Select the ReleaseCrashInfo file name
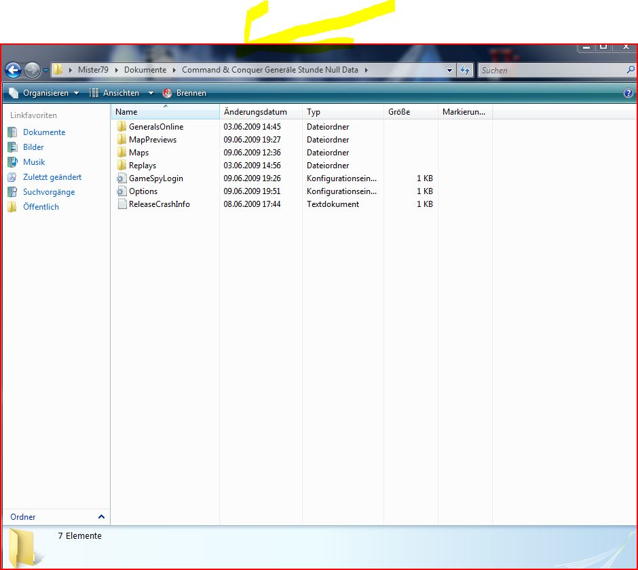This screenshot has height=570, width=638. [x=159, y=204]
